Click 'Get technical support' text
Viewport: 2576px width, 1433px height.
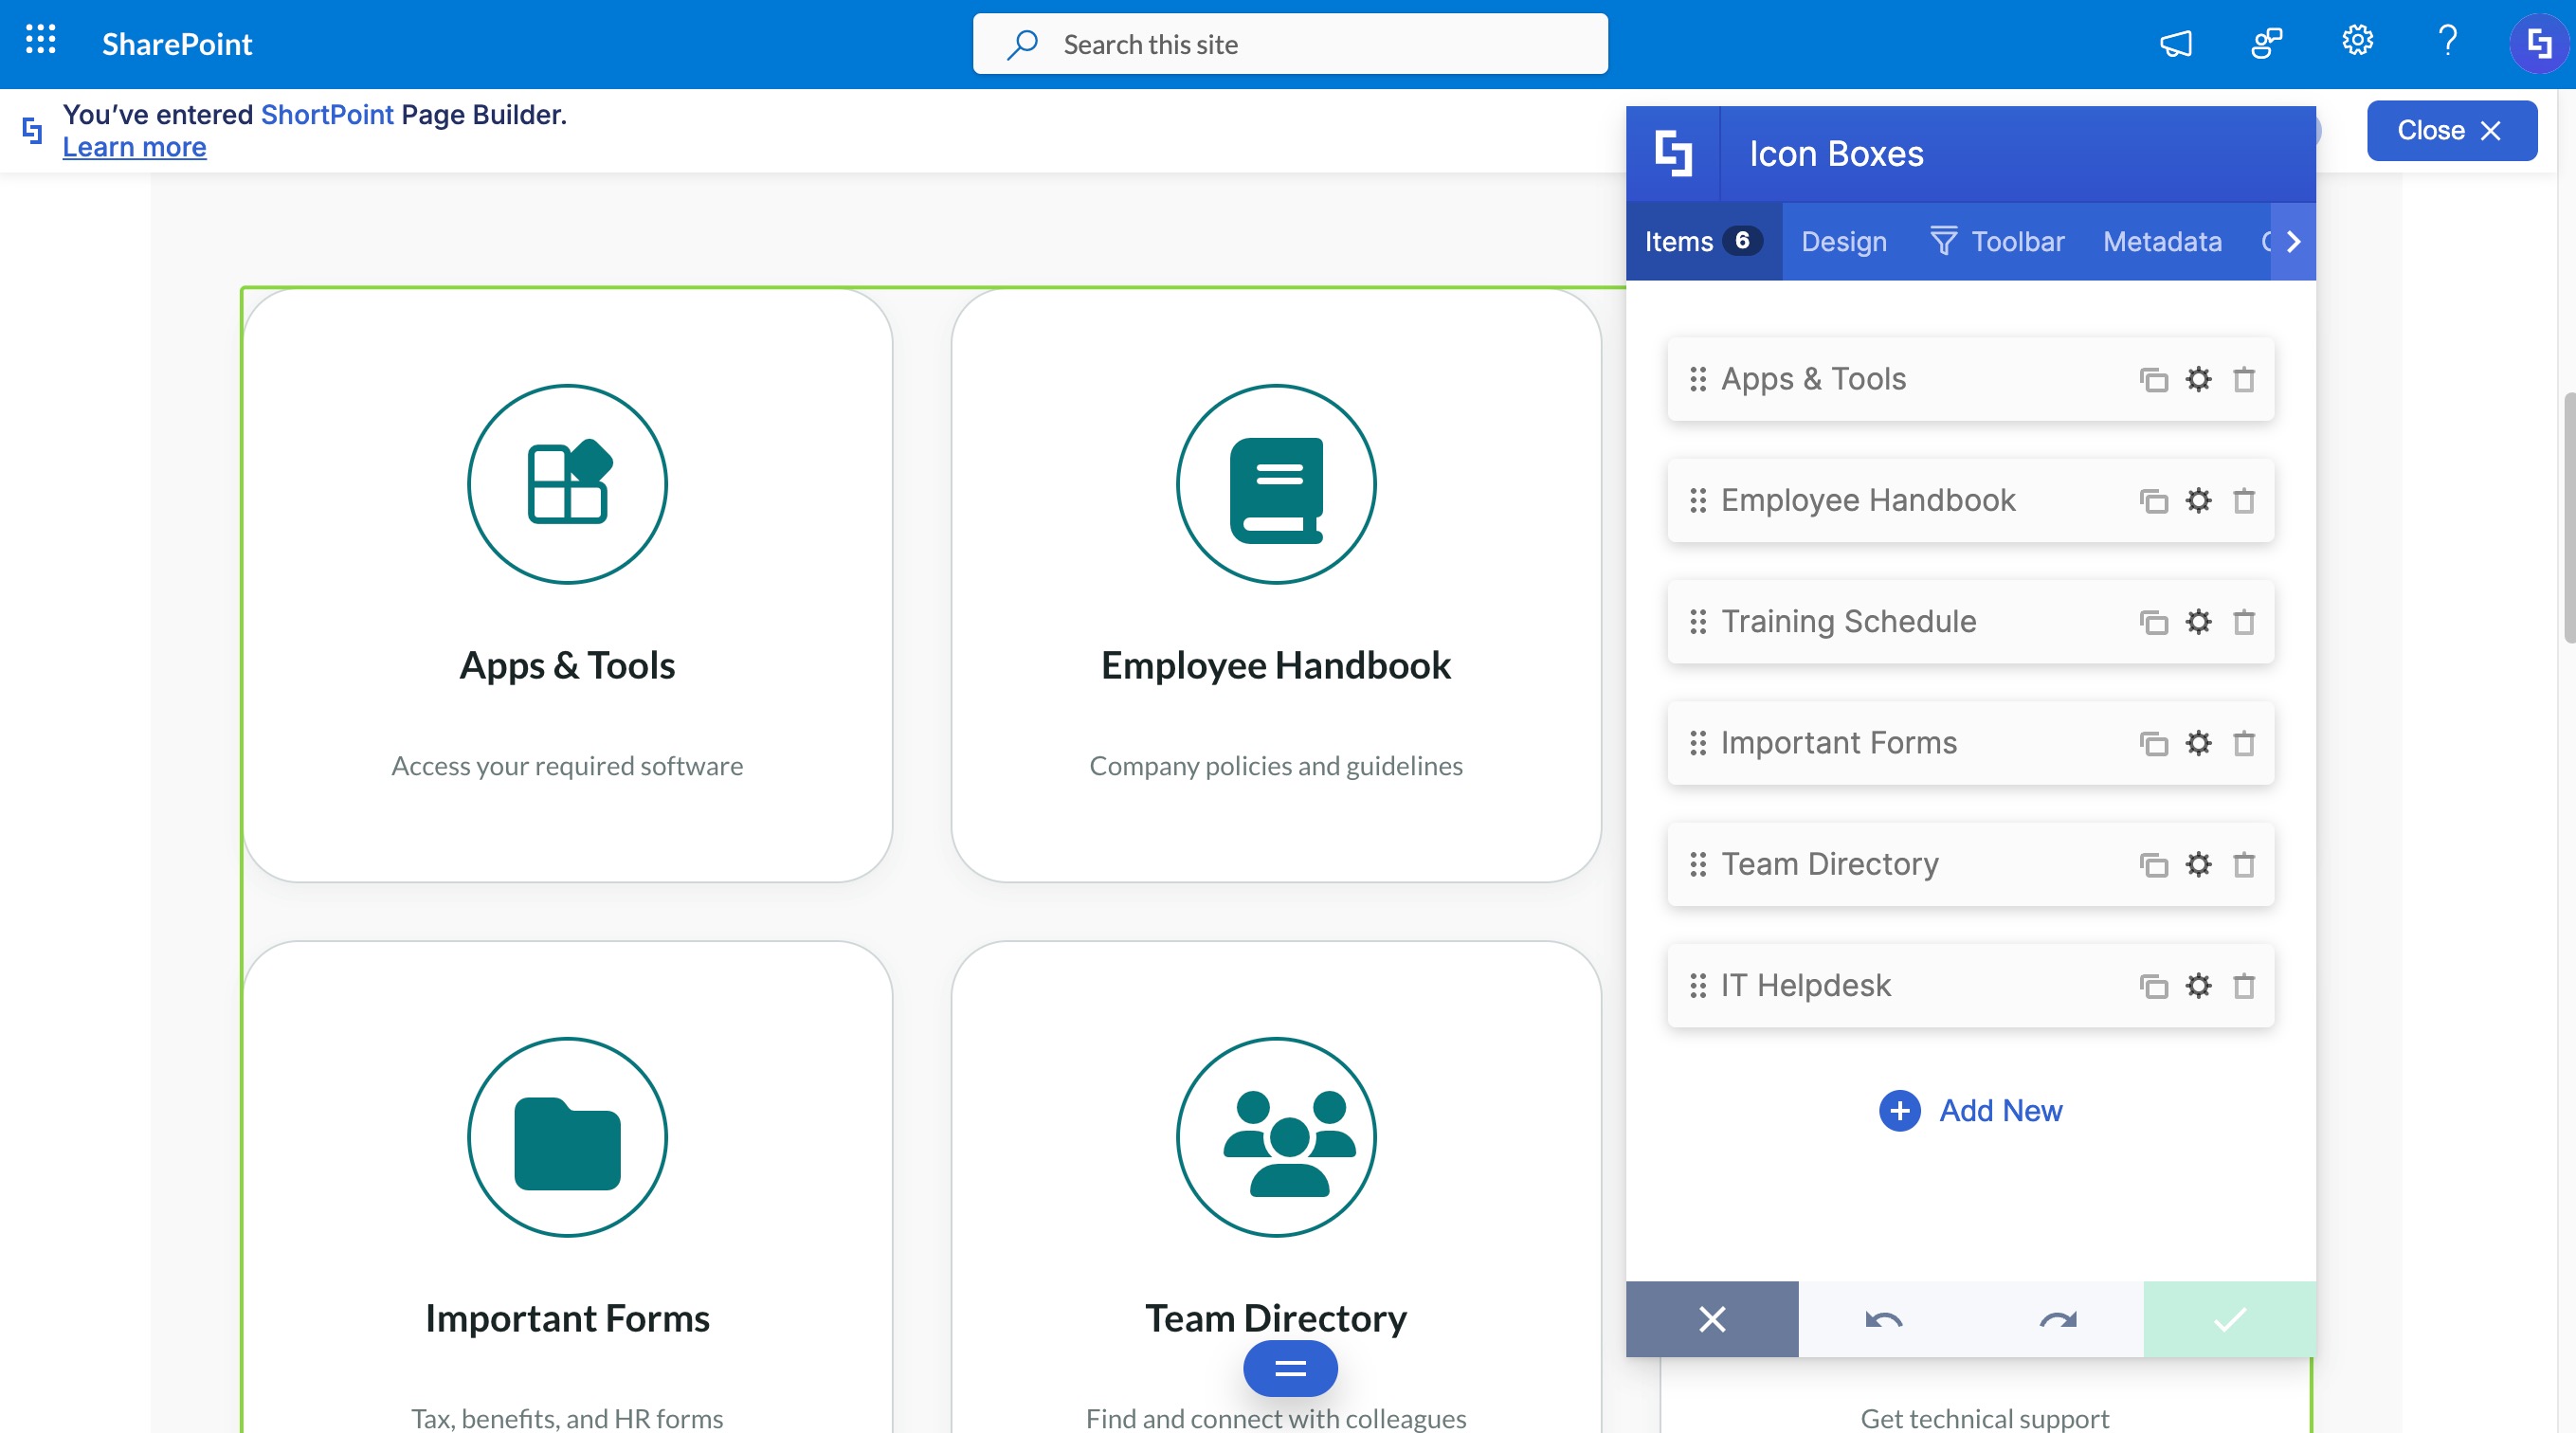pyautogui.click(x=1985, y=1419)
